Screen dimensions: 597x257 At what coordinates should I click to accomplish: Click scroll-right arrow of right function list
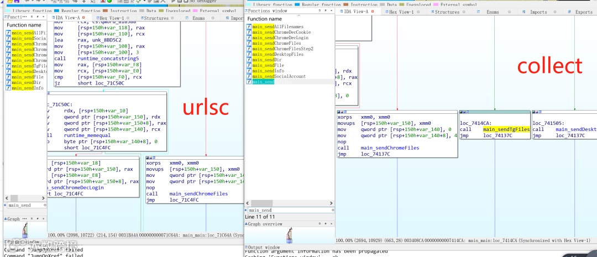pos(332,203)
